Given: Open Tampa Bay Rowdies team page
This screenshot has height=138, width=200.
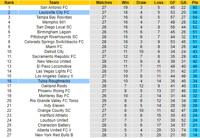Looking at the screenshot, I should coord(54,17).
